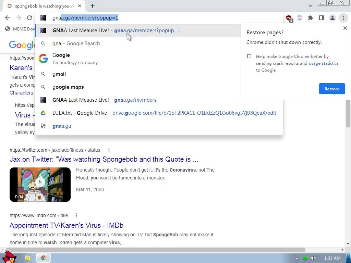Pick the google maps search suggestion
351x263 pixels.
[138, 87]
